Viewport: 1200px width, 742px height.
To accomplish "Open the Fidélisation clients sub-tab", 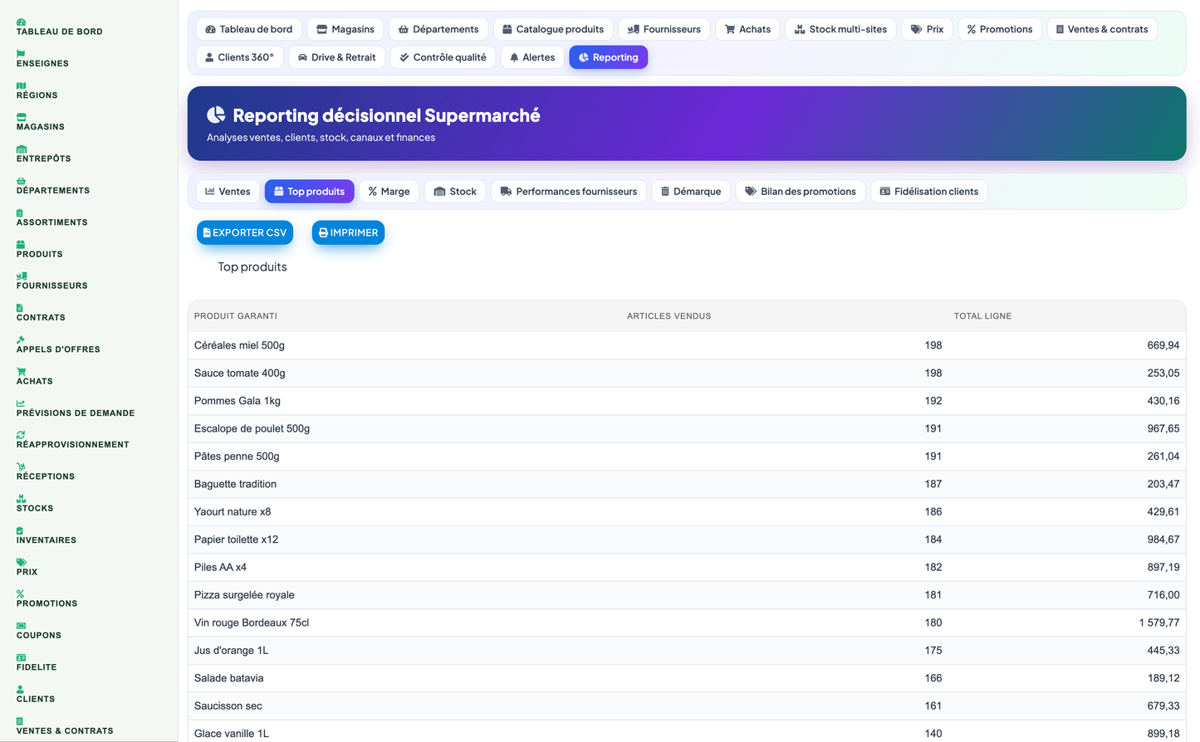I will [x=929, y=192].
